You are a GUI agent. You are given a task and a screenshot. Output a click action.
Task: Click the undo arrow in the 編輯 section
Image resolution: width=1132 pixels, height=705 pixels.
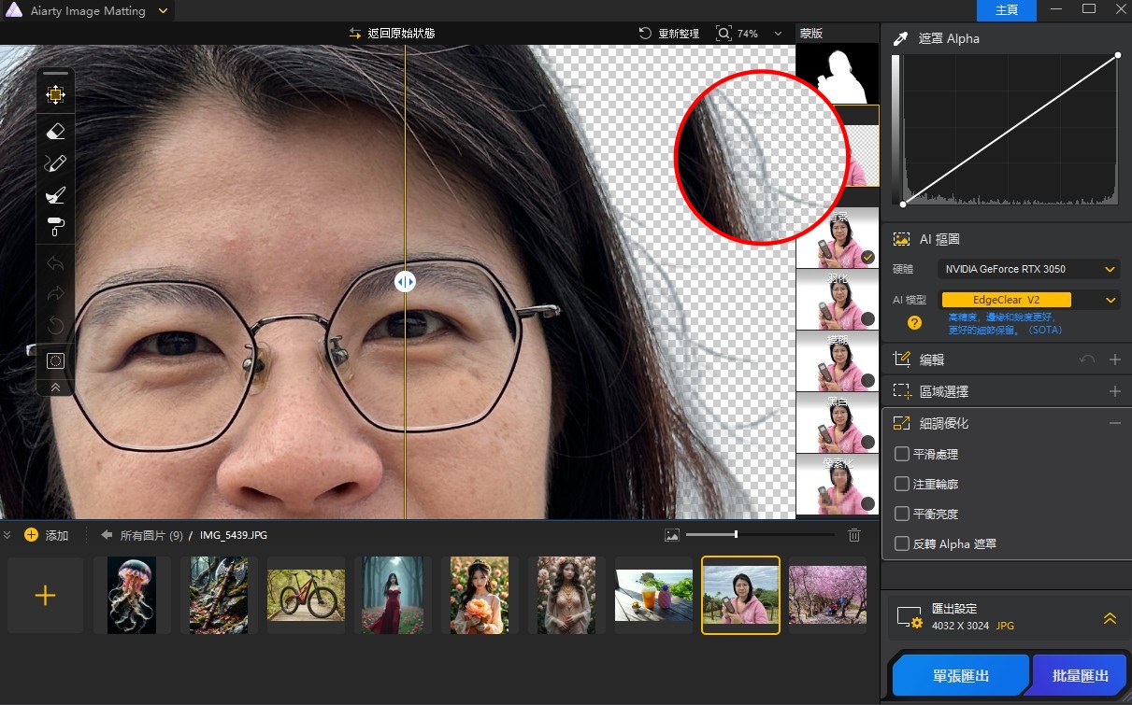tap(1087, 360)
